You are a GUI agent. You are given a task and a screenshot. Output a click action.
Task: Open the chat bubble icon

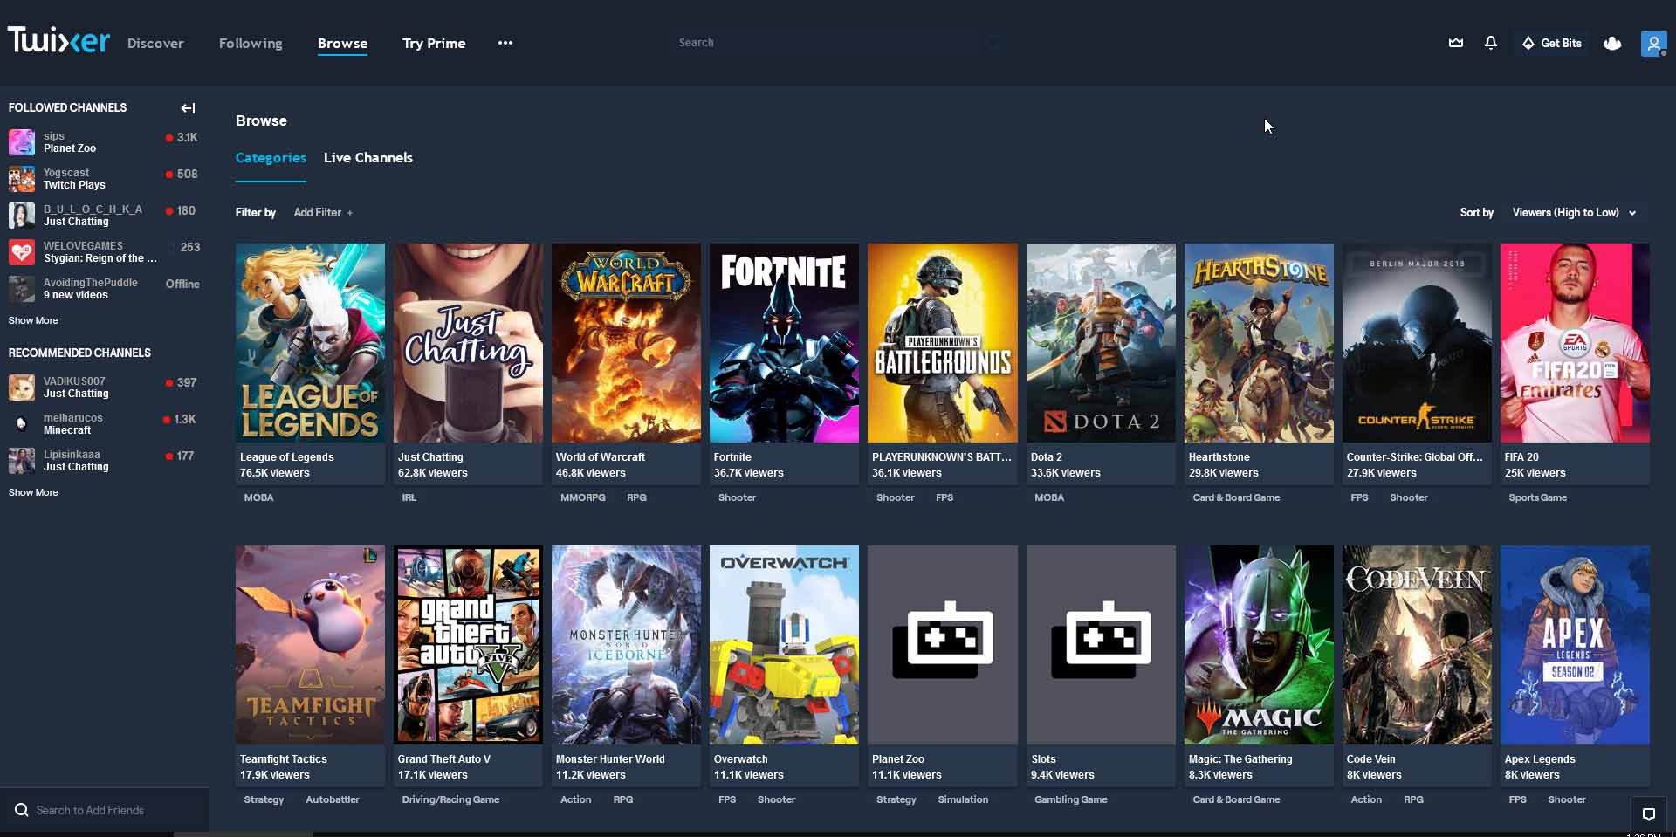[x=1649, y=814]
